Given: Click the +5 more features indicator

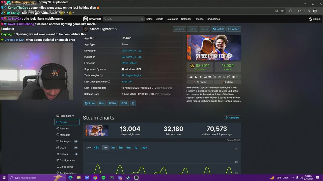Looking at the screenshot, I should (x=237, y=77).
